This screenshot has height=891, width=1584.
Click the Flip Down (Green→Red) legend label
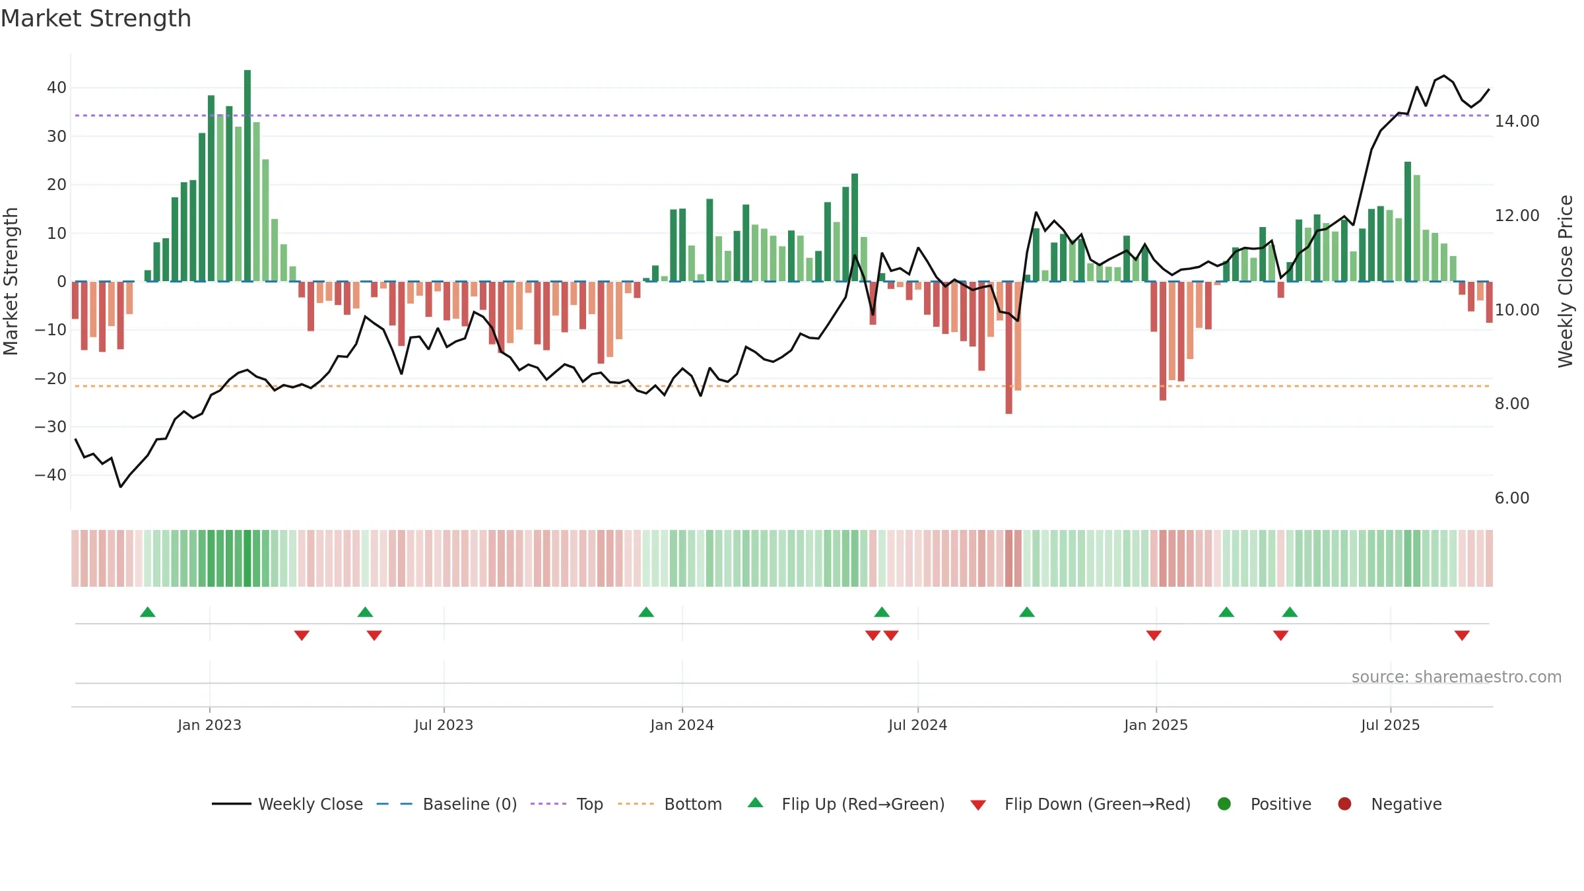coord(1098,804)
